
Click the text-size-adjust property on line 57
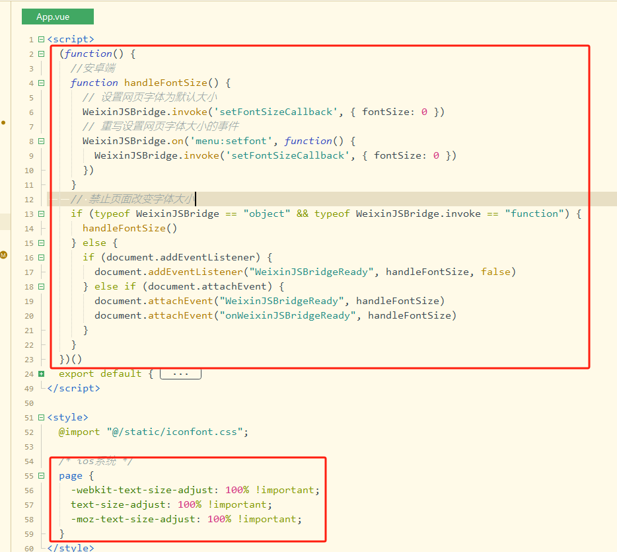click(118, 505)
